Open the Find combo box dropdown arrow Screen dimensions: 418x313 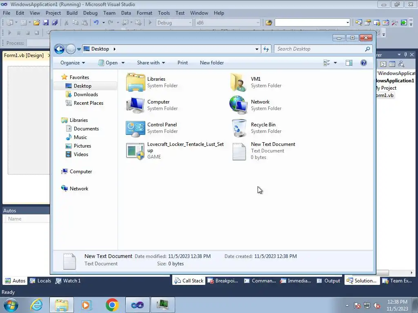coord(348,23)
